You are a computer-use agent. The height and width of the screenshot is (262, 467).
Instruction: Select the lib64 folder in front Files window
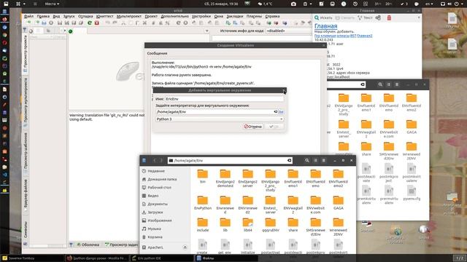pos(248,225)
